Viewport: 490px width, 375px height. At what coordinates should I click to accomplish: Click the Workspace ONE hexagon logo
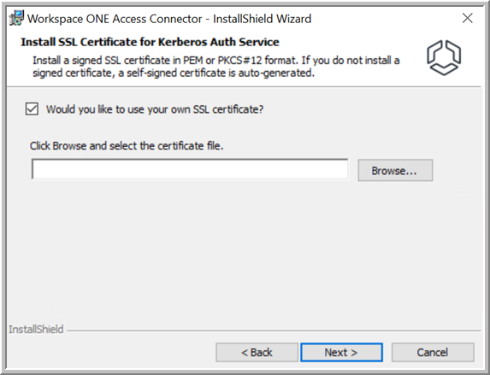[444, 57]
